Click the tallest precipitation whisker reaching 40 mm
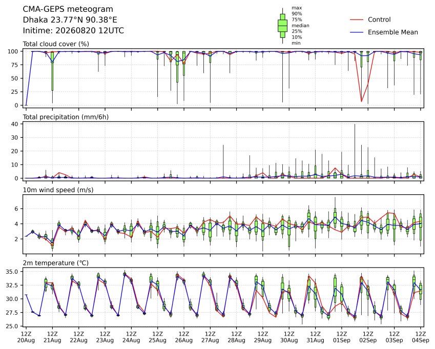 click(355, 150)
